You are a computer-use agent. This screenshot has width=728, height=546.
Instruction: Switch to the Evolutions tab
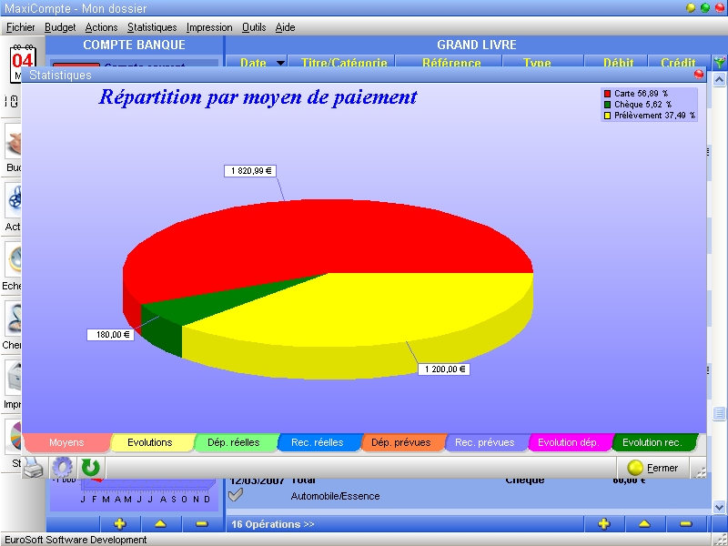coord(150,443)
